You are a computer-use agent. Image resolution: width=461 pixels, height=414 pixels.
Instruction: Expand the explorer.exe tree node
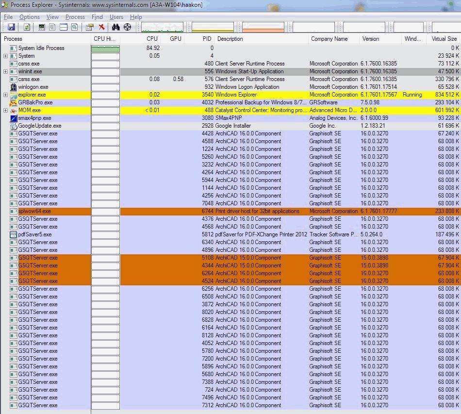pos(5,95)
